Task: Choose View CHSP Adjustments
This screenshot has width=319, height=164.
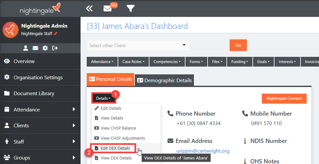Action: click(x=126, y=138)
